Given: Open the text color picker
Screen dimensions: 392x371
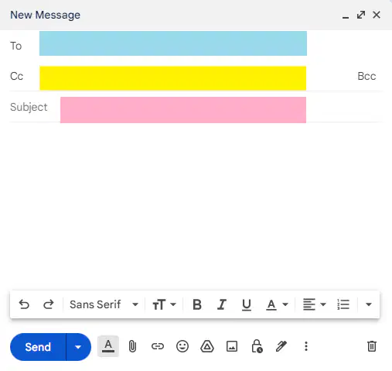Looking at the screenshot, I should coord(277,304).
